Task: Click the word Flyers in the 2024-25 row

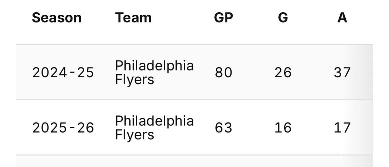Action: tap(134, 80)
